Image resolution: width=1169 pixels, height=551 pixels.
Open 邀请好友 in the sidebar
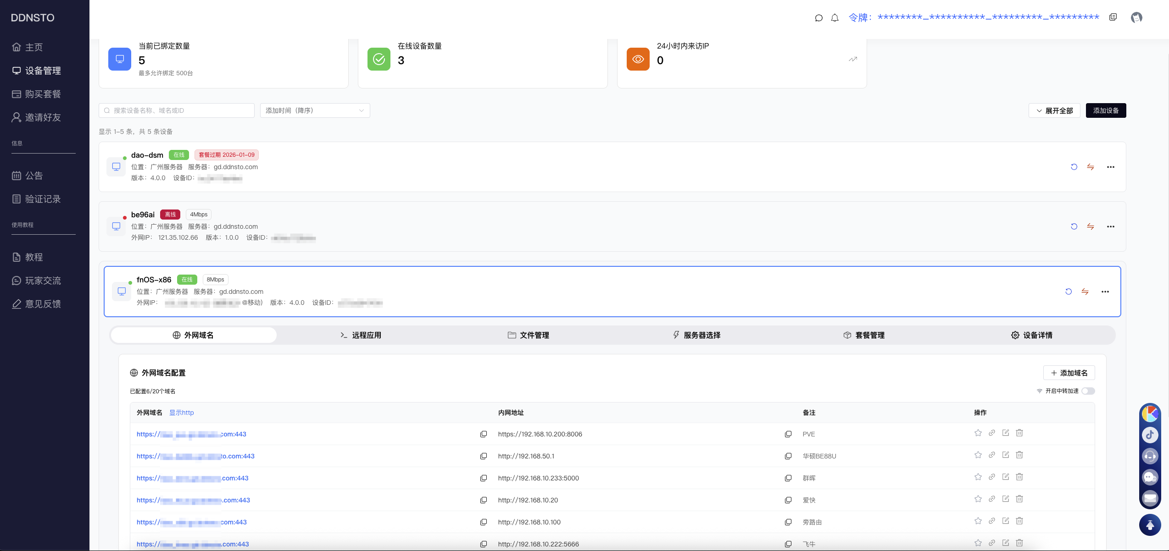36,117
